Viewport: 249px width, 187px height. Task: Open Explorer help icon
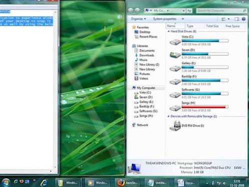point(243,19)
